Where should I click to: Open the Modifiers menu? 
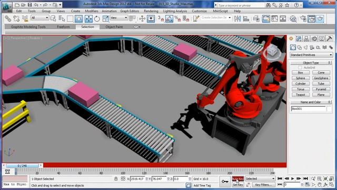click(92, 11)
